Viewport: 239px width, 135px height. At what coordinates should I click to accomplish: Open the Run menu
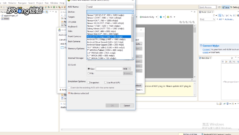(x=47, y=3)
